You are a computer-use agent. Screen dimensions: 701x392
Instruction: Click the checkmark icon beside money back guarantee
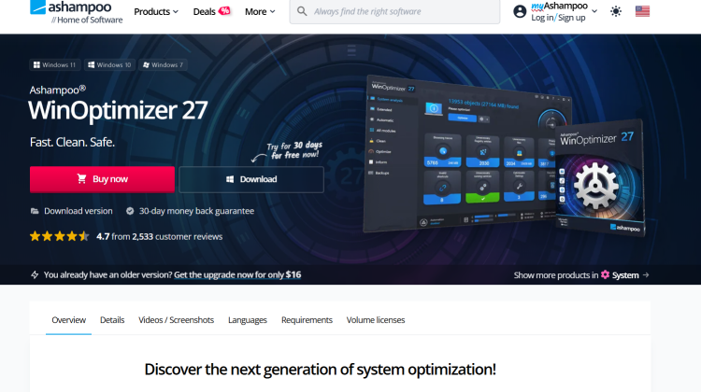point(130,211)
